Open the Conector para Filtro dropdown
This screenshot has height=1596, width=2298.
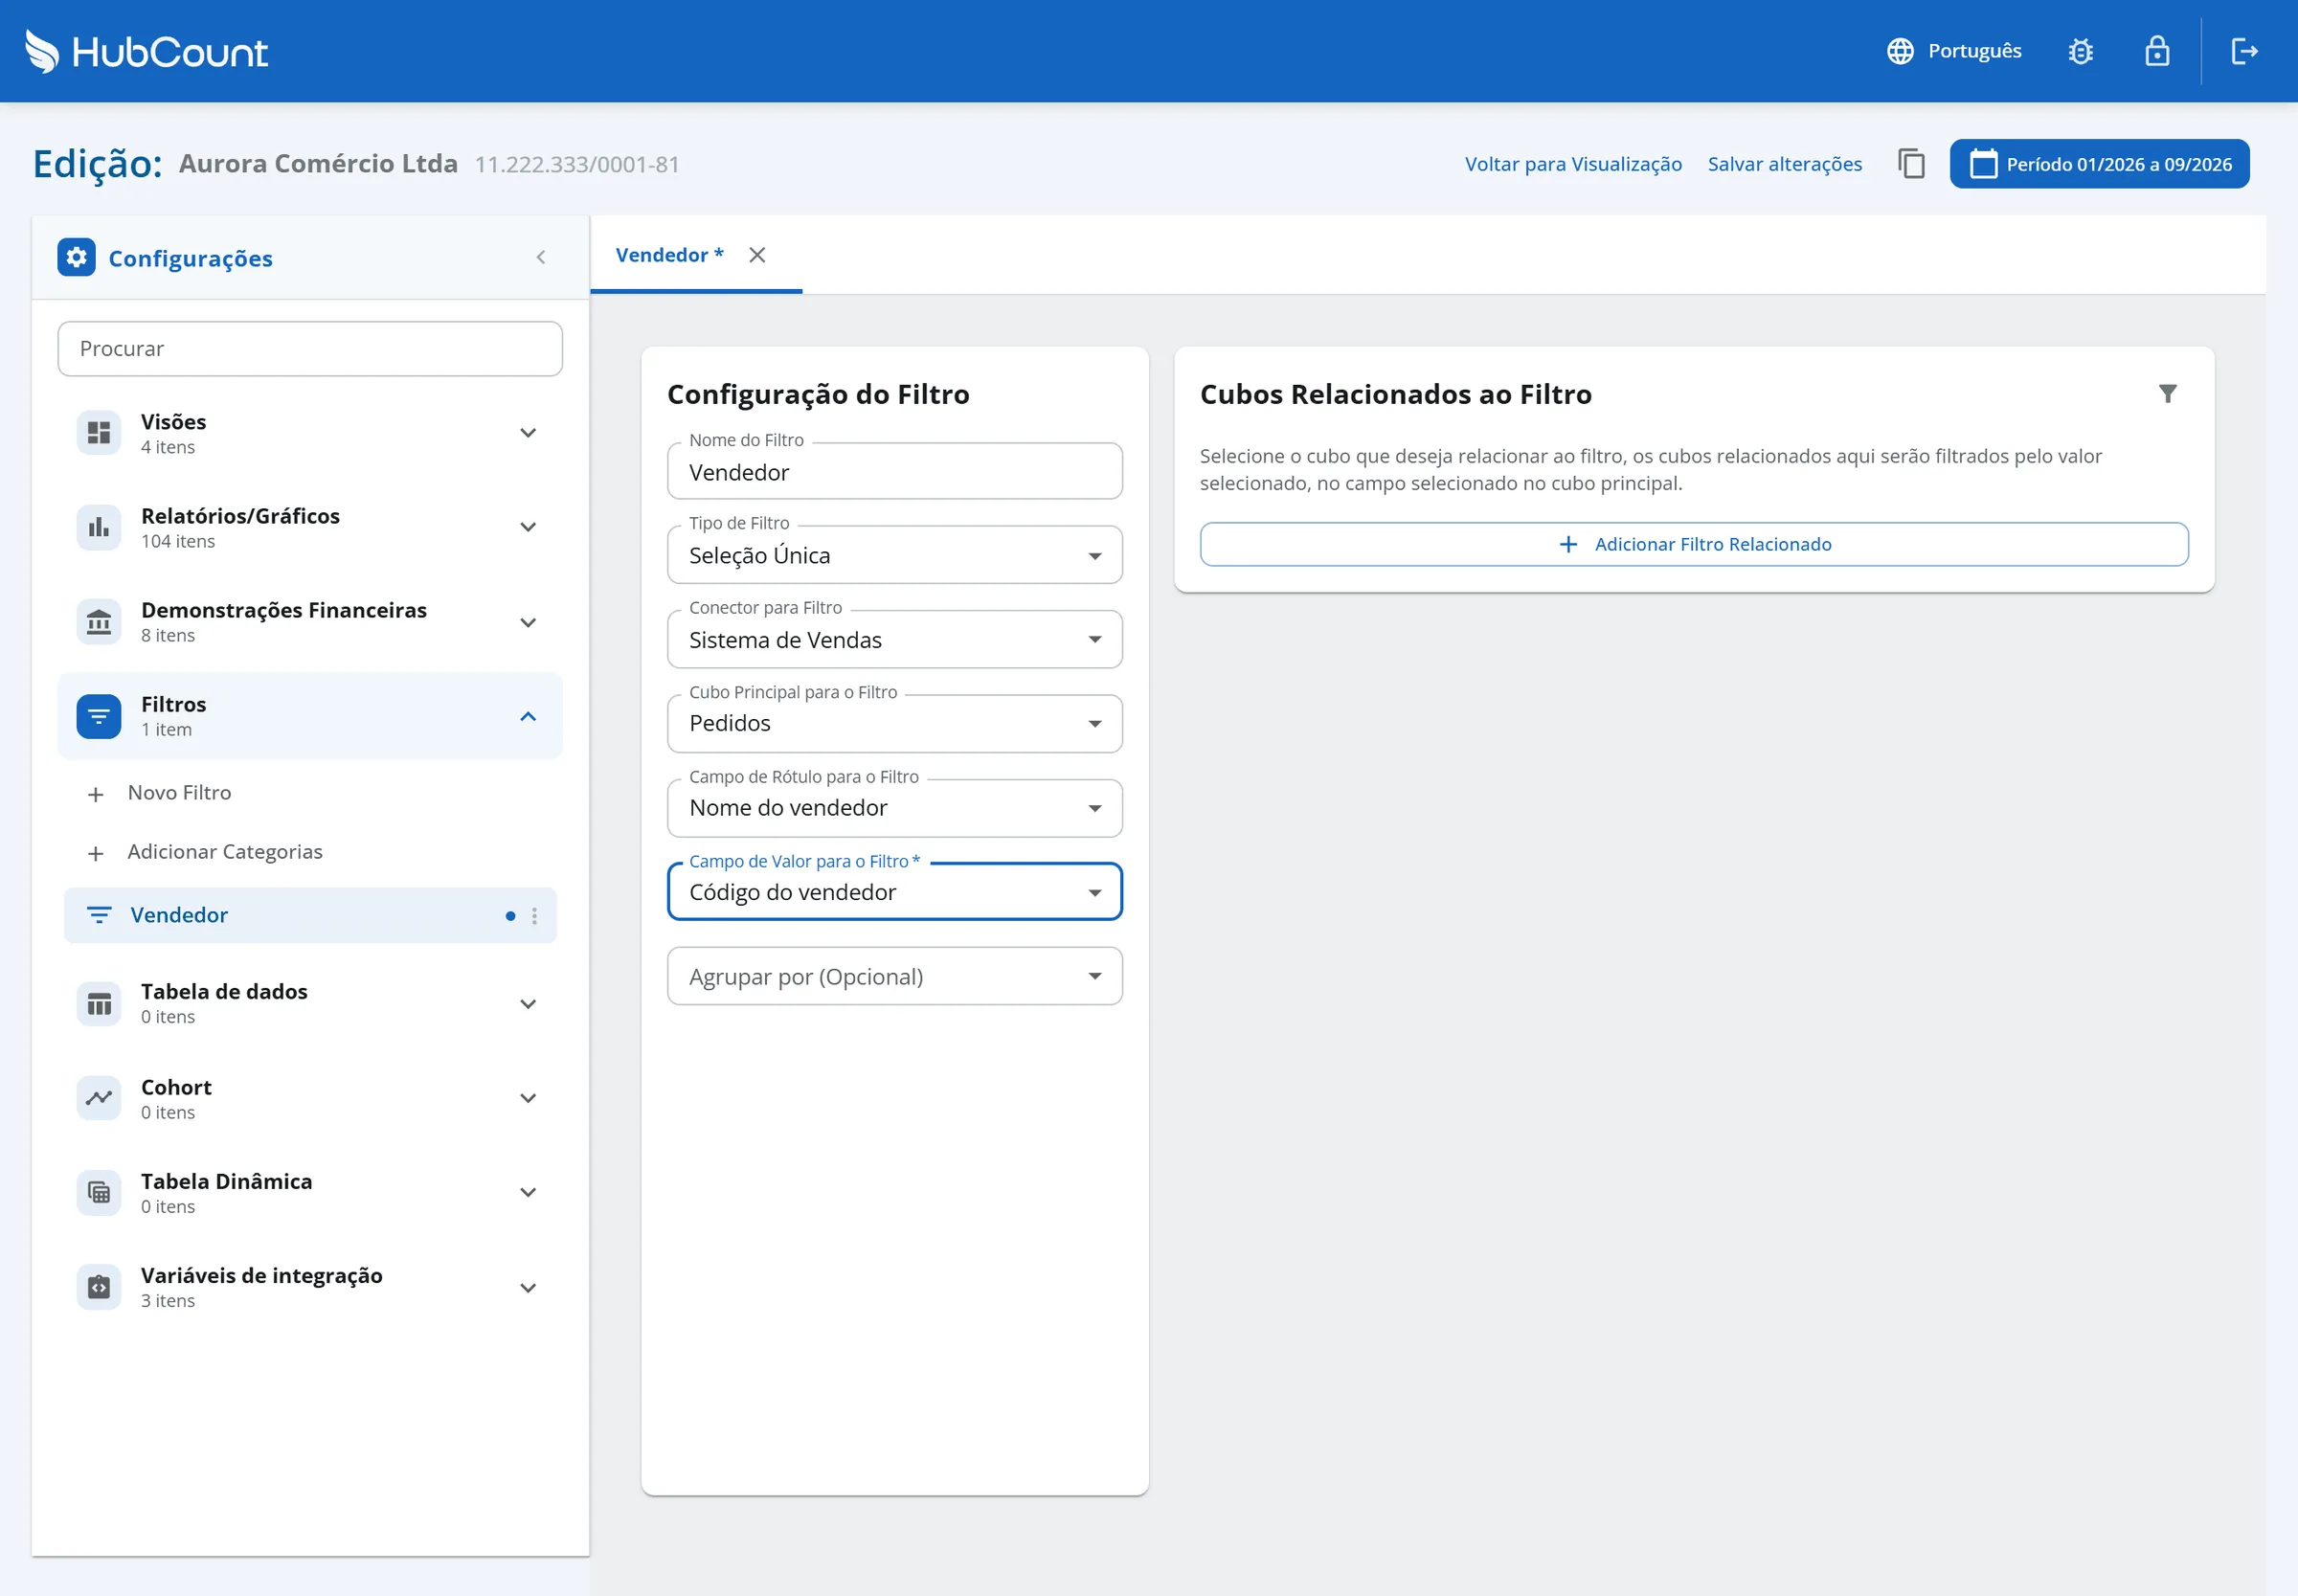click(894, 639)
